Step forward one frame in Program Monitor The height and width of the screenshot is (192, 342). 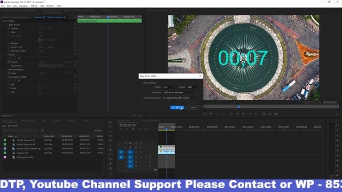pos(250,114)
